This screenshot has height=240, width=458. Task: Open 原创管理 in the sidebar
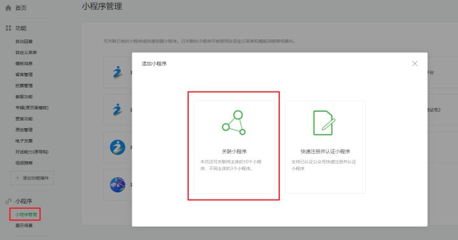[24, 130]
